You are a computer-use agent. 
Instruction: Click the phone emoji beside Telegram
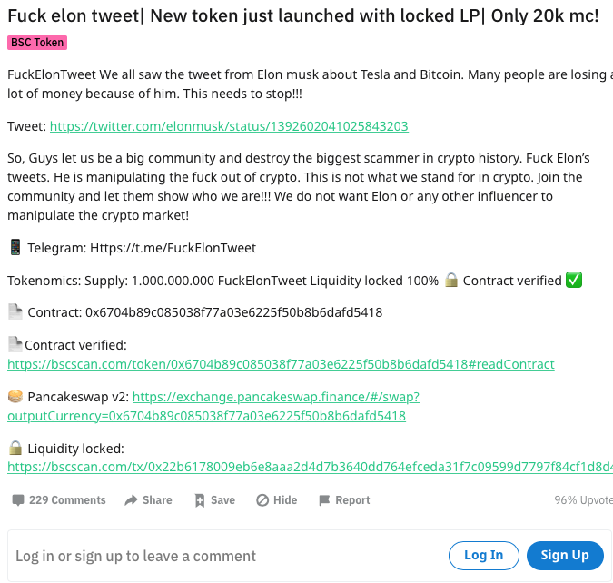tap(15, 247)
